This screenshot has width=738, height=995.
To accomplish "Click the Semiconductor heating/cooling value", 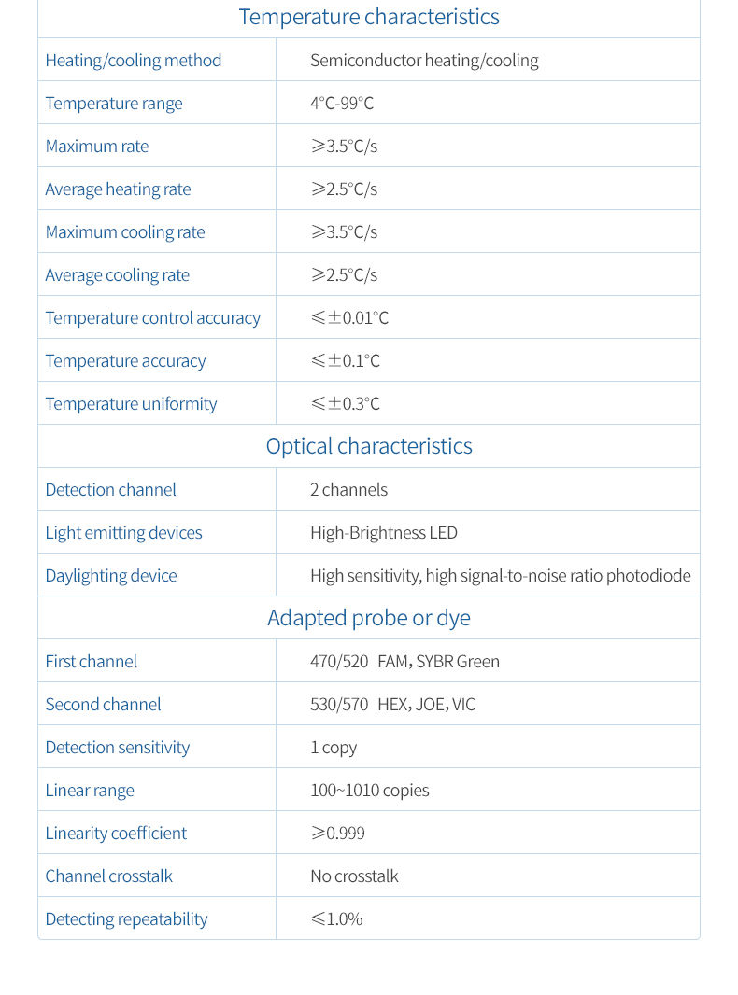I will pos(424,61).
